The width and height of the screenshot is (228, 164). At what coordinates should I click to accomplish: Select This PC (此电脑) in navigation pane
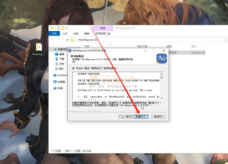coord(61,82)
